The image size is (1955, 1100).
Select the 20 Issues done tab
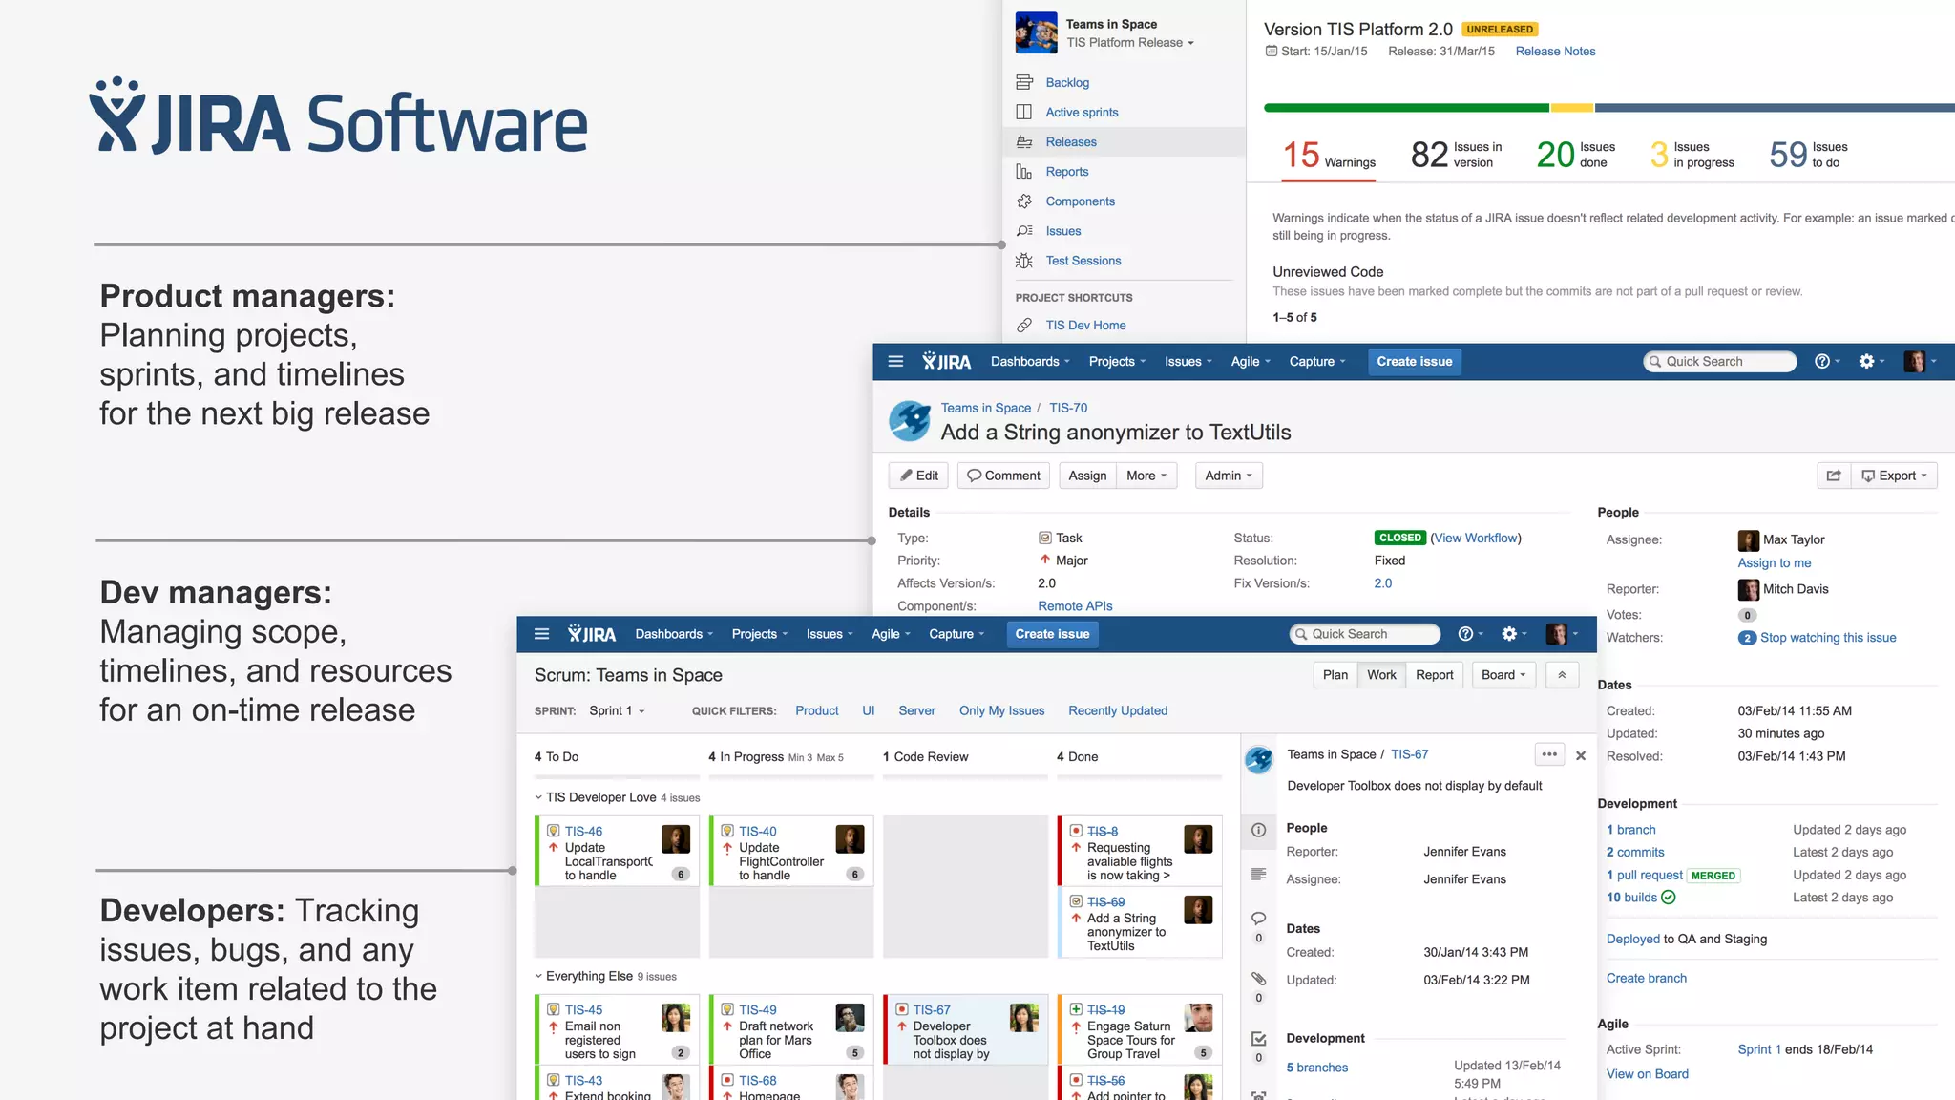coord(1576,154)
